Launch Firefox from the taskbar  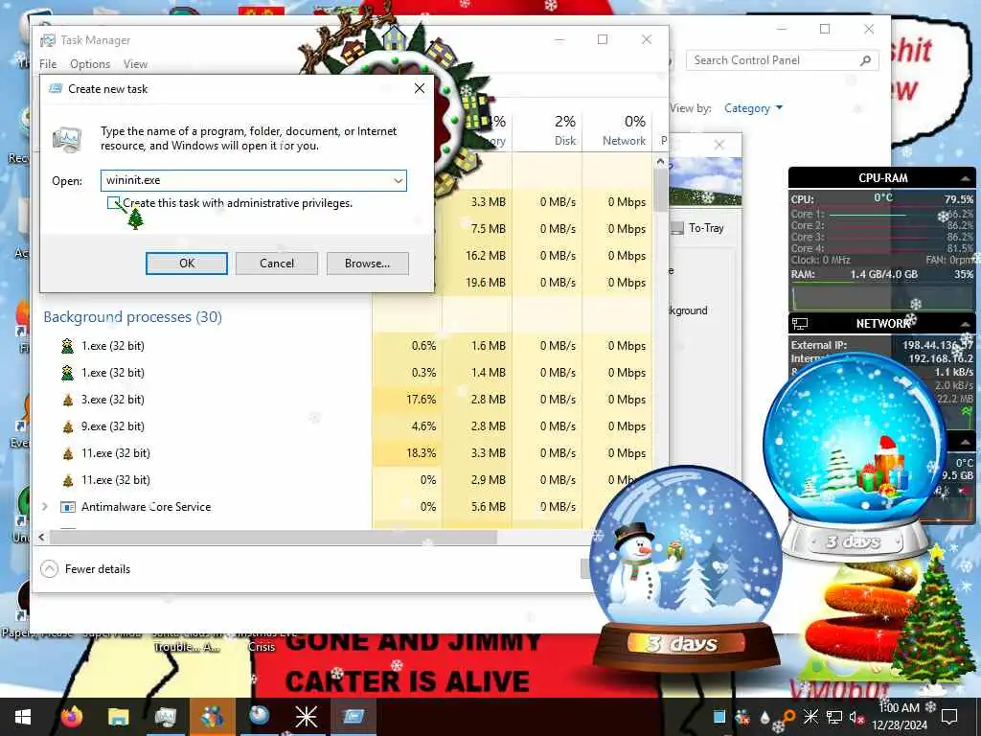click(72, 717)
